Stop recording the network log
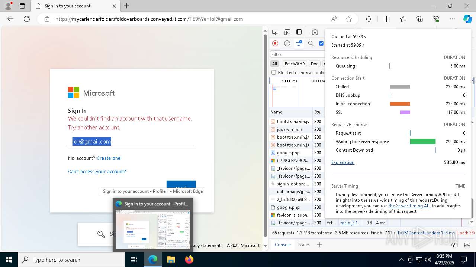This screenshot has height=267, width=476. pyautogui.click(x=275, y=43)
